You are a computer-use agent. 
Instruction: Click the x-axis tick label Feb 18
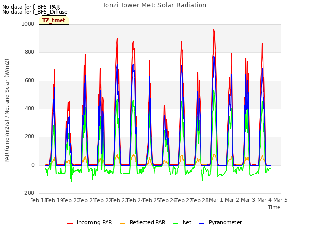38,200
